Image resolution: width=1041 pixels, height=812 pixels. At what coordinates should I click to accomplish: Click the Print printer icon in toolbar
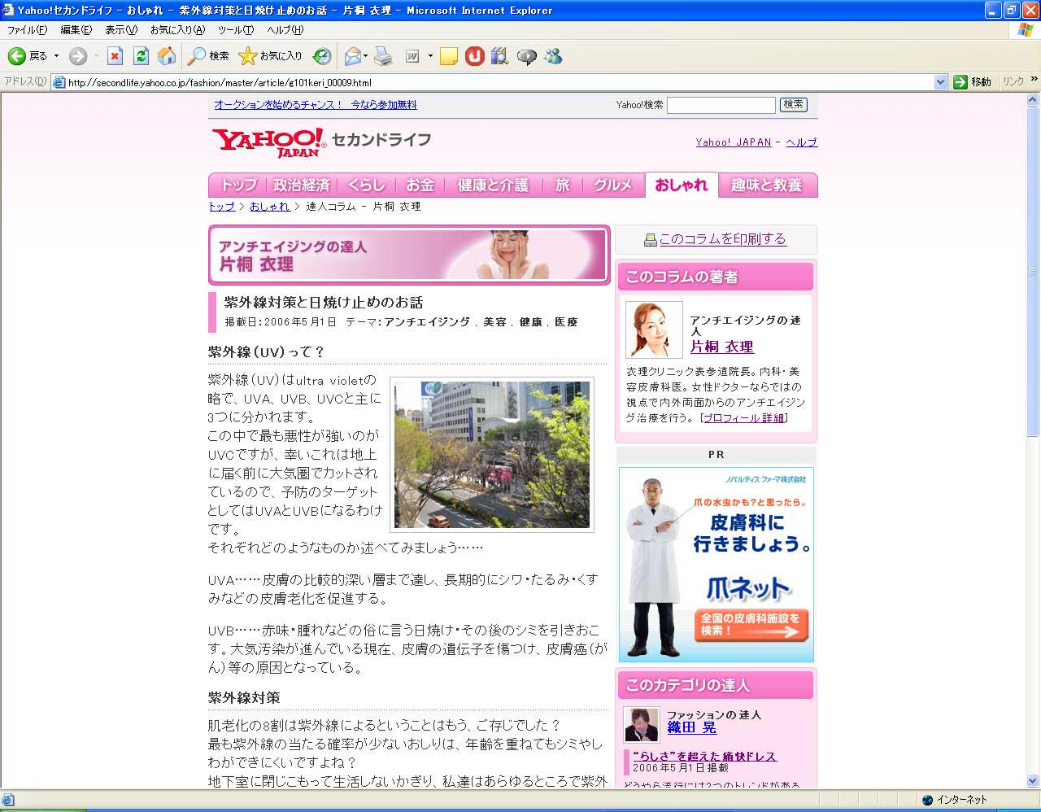[383, 56]
